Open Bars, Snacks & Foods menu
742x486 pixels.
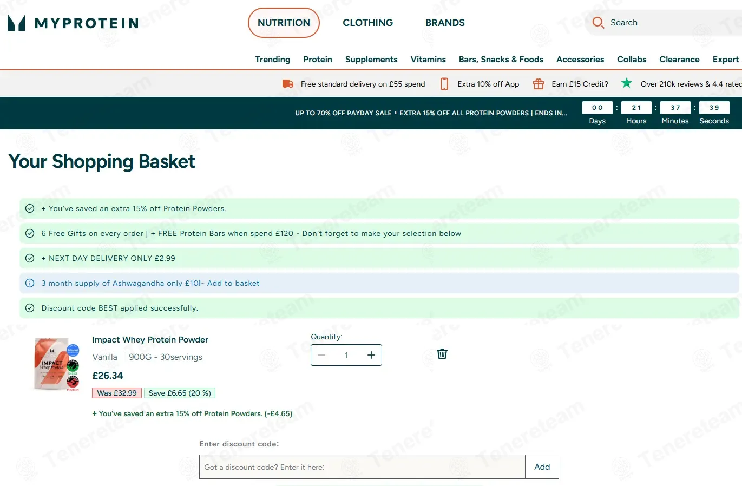pos(501,60)
